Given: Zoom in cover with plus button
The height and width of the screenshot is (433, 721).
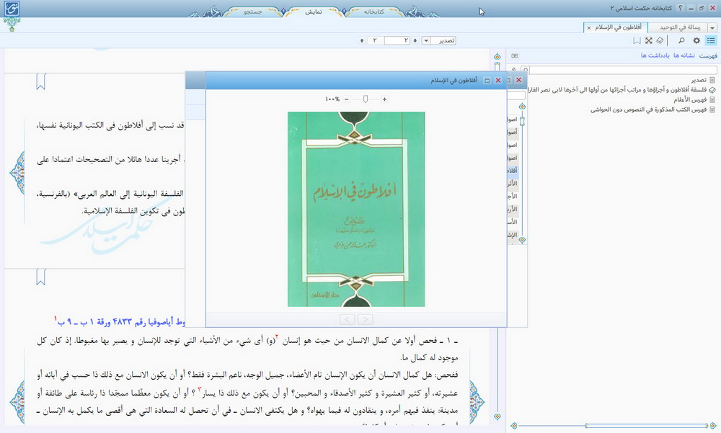Looking at the screenshot, I should pyautogui.click(x=384, y=99).
